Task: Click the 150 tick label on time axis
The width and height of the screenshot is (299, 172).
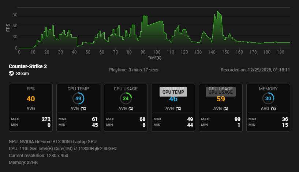Action: click(225, 52)
